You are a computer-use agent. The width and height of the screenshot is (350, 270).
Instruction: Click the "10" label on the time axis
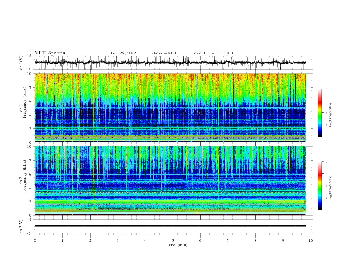pos(311,240)
